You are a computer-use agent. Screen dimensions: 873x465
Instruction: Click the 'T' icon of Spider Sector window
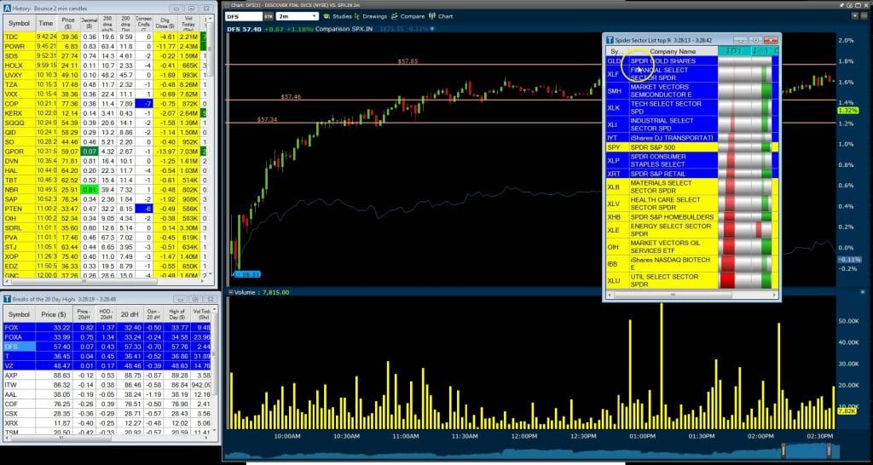pyautogui.click(x=610, y=40)
